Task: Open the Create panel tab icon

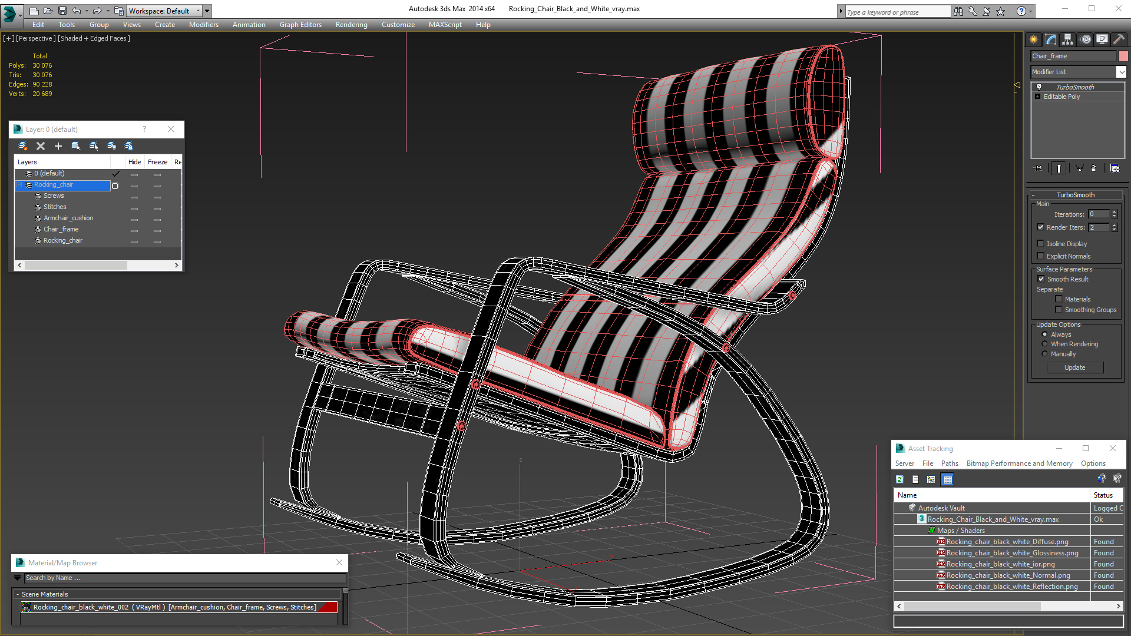Action: 1034,39
